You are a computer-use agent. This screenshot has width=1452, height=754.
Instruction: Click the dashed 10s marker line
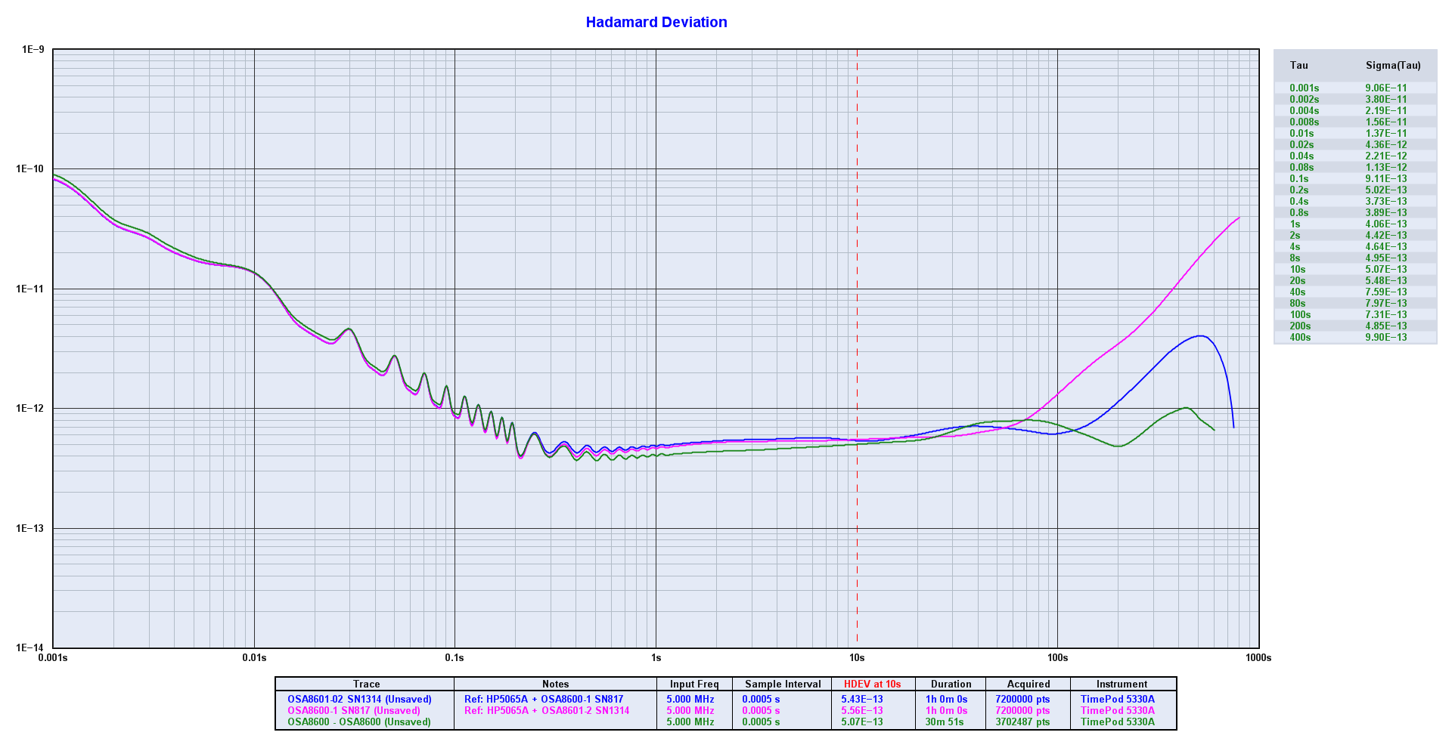(857, 348)
